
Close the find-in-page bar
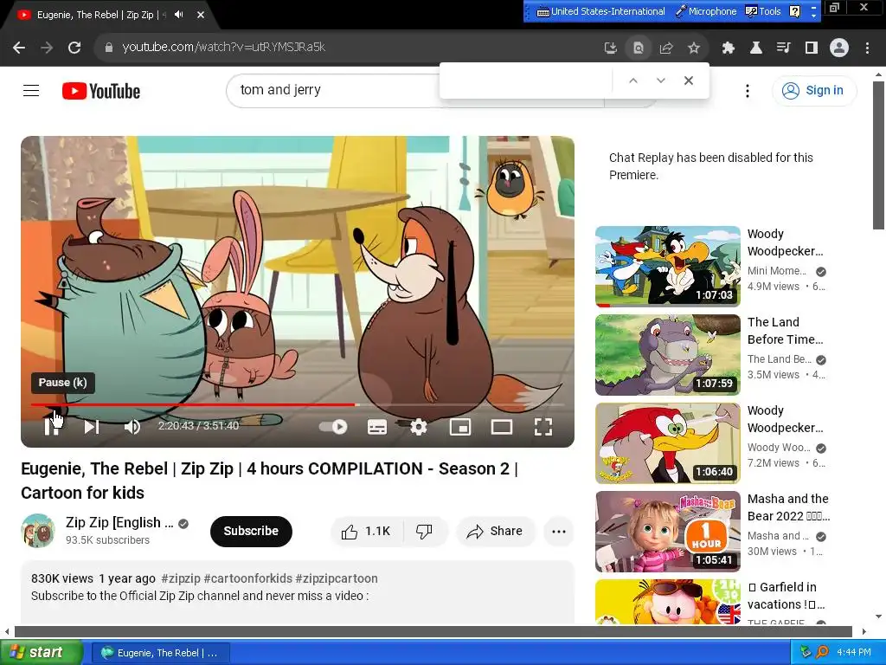click(x=688, y=81)
